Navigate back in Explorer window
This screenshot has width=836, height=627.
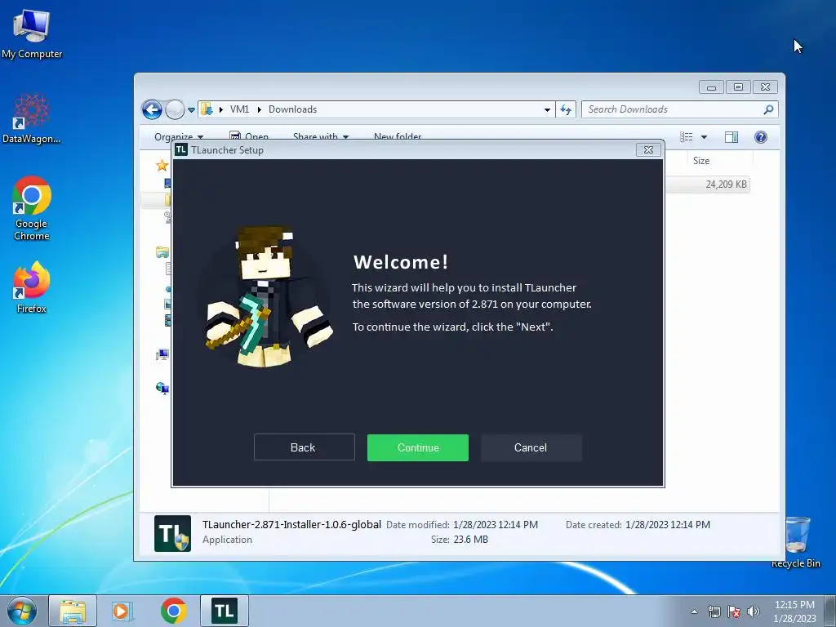152,110
